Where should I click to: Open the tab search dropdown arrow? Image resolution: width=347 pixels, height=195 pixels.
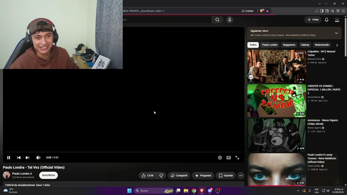pos(320,4)
